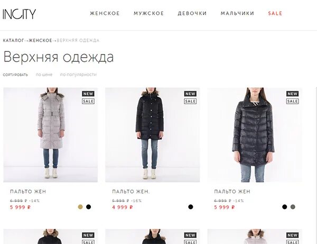The width and height of the screenshot is (317, 244).
Task: Click the Каталог breadcrumb link
Action: [13, 40]
